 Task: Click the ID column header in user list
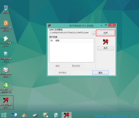[52, 41]
